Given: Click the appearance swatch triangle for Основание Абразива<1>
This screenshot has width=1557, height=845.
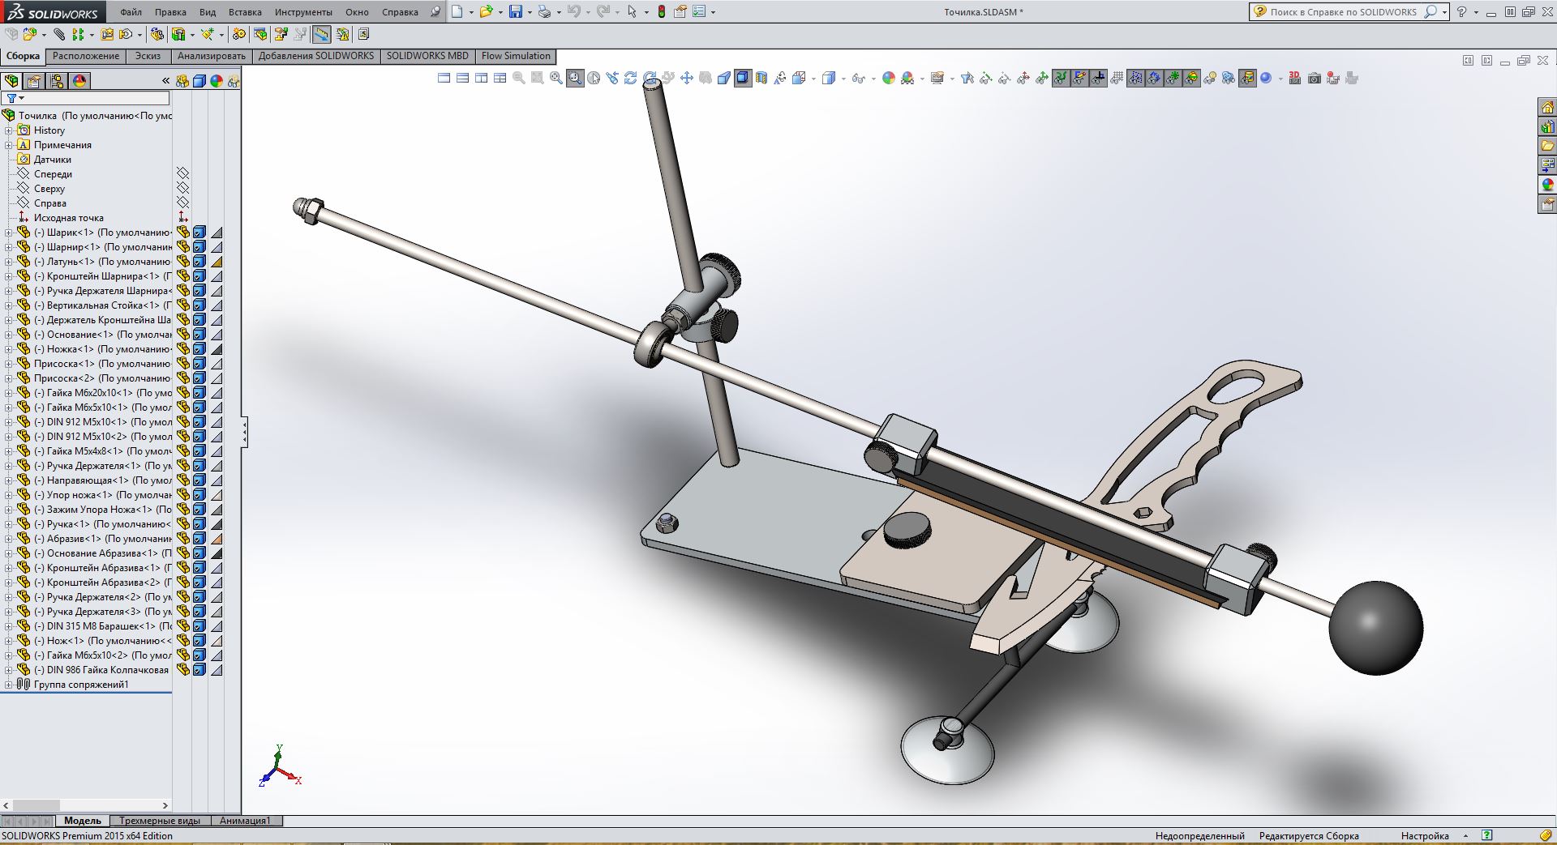Looking at the screenshot, I should coord(217,553).
